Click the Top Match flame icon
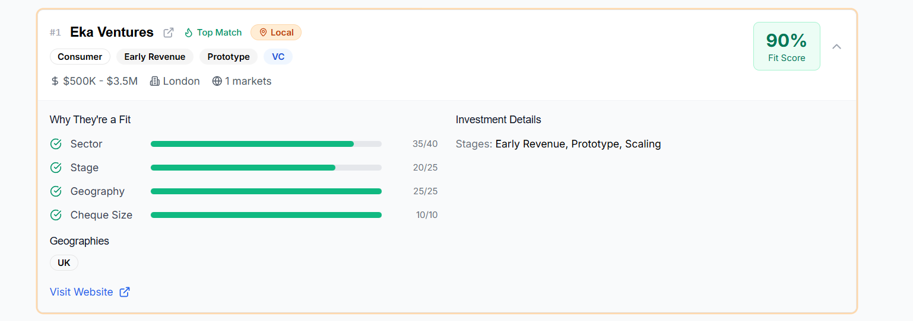The image size is (913, 321). (189, 33)
